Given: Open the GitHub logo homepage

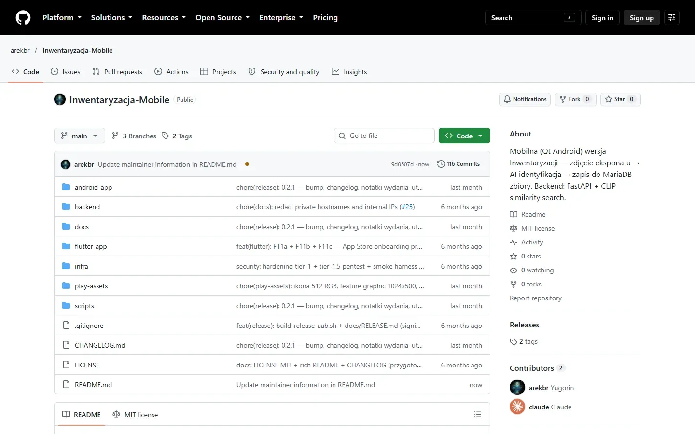Looking at the screenshot, I should click(23, 17).
